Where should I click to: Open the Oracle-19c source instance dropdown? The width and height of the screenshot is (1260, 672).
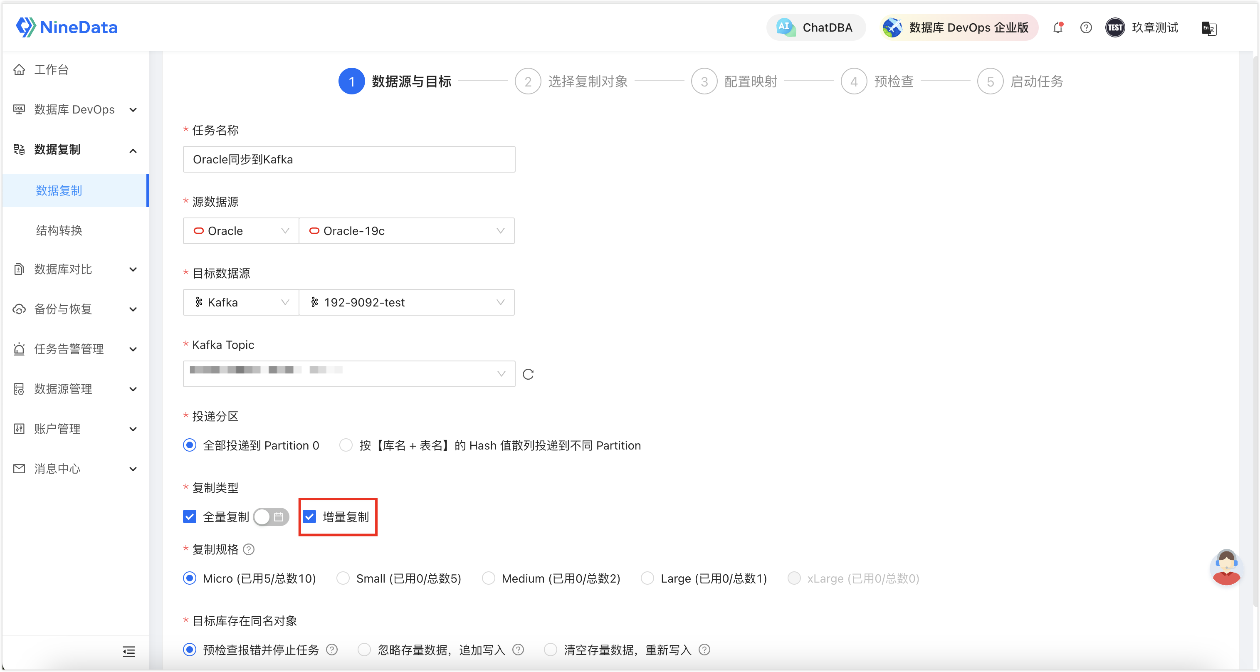click(x=406, y=231)
